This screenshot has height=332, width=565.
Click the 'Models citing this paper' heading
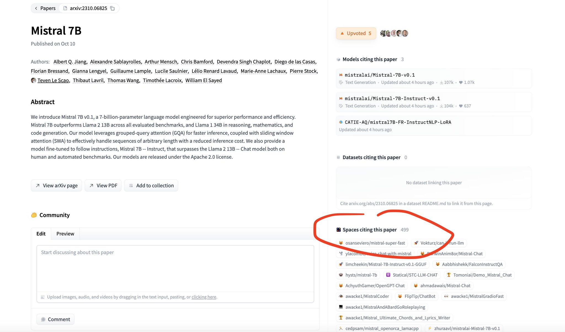[x=370, y=59]
